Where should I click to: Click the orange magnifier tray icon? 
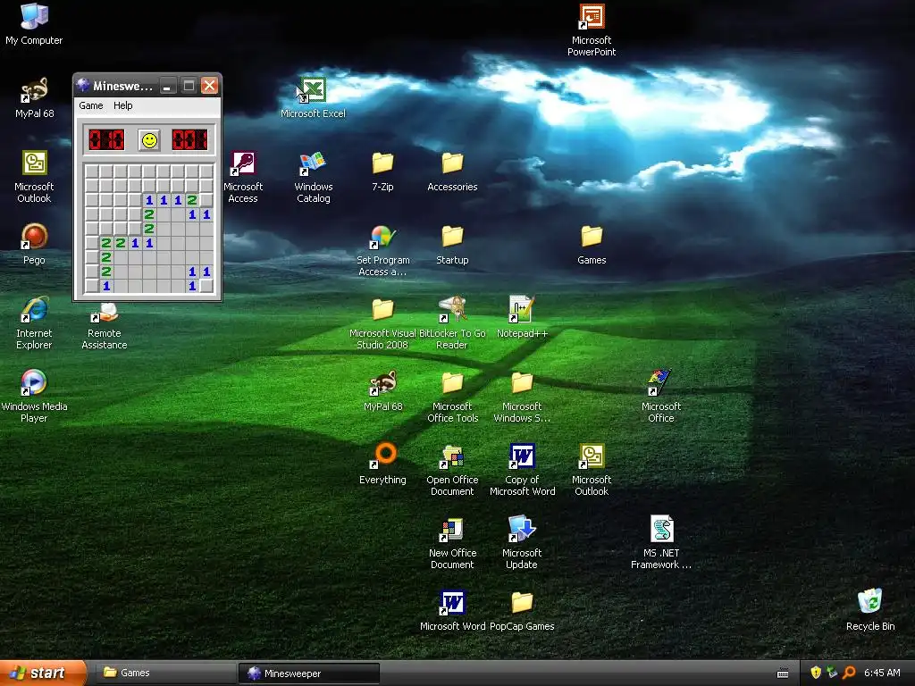849,673
